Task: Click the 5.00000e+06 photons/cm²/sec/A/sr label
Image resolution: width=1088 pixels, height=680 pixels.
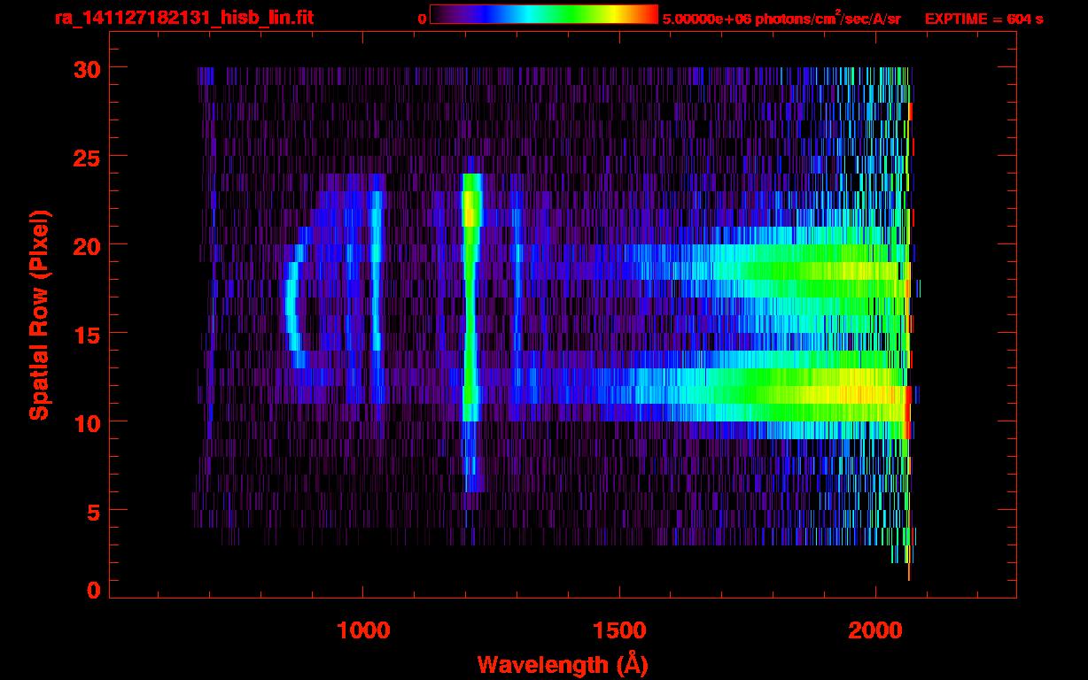Action: pos(781,18)
